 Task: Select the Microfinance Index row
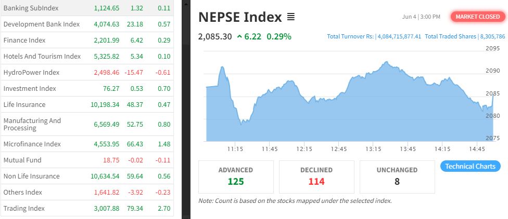click(x=32, y=144)
